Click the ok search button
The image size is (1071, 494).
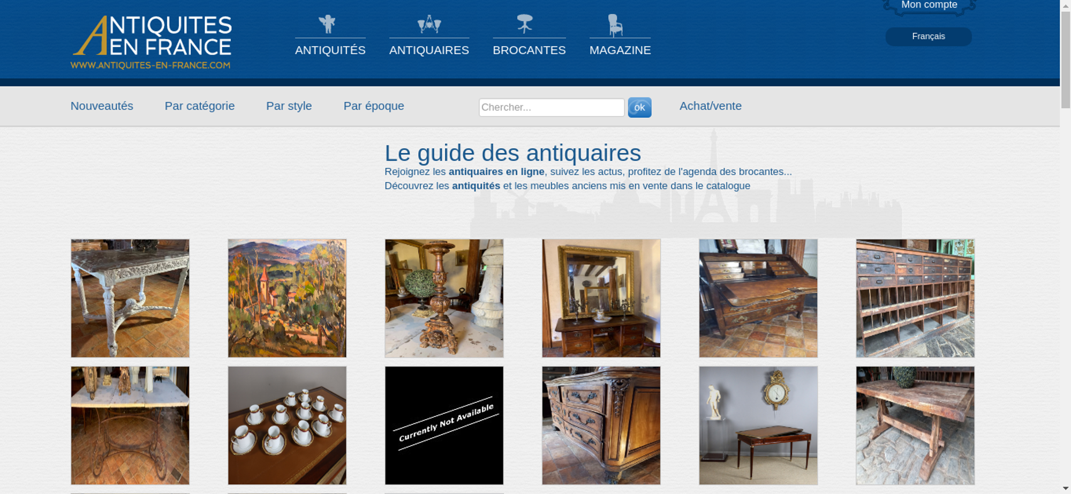639,108
